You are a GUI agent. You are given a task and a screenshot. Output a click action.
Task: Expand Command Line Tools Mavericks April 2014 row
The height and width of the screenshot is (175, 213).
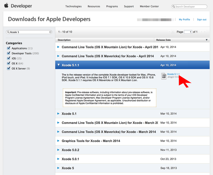58,56
